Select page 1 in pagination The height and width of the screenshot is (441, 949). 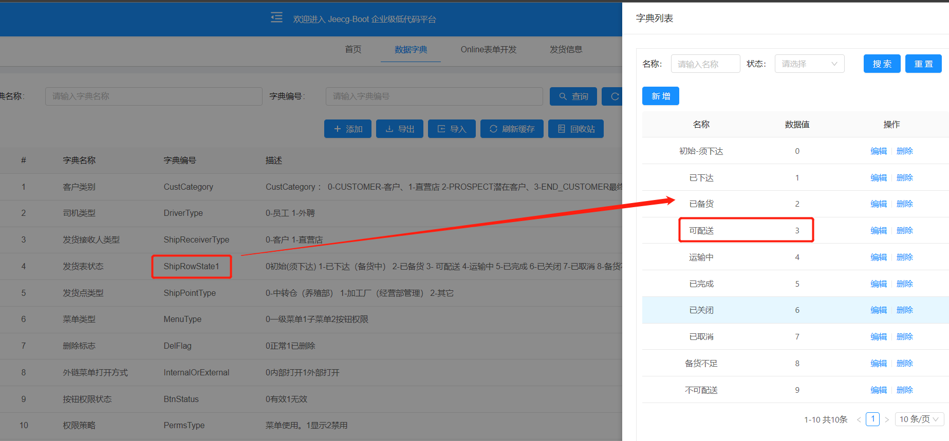click(872, 419)
